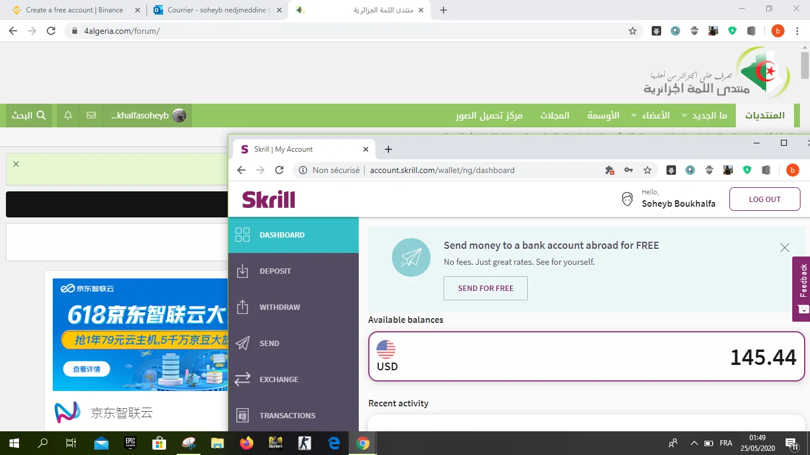Launch Firefox from the Windows taskbar
This screenshot has width=810, height=455.
point(246,443)
